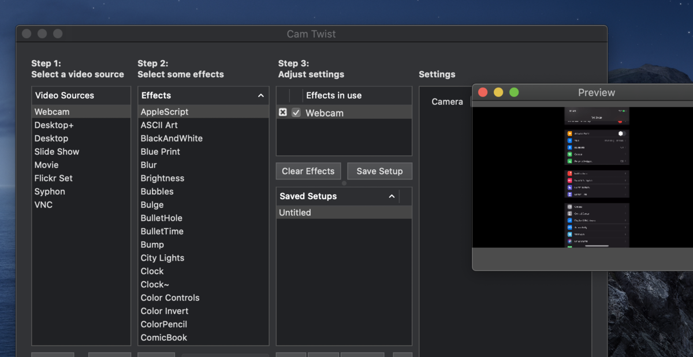The width and height of the screenshot is (693, 357).
Task: Select Blur effect
Action: [x=203, y=165]
